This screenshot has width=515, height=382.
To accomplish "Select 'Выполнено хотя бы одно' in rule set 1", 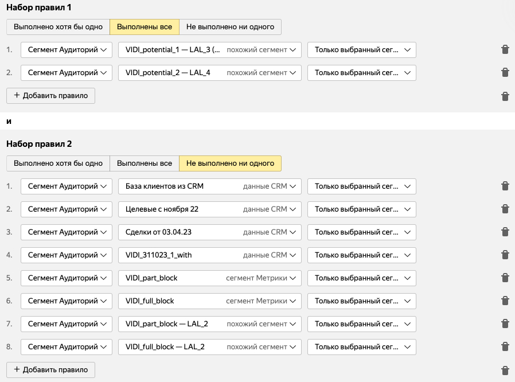I will (58, 27).
